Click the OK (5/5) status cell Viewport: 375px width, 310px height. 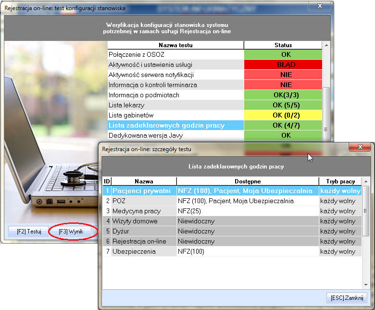tap(283, 105)
